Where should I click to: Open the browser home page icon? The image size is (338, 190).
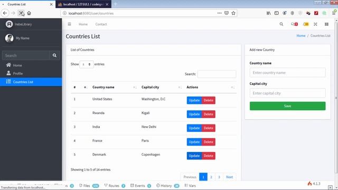(29, 13)
